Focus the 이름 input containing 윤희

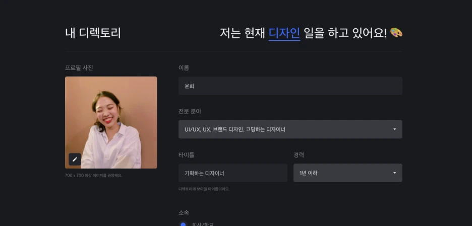point(290,86)
